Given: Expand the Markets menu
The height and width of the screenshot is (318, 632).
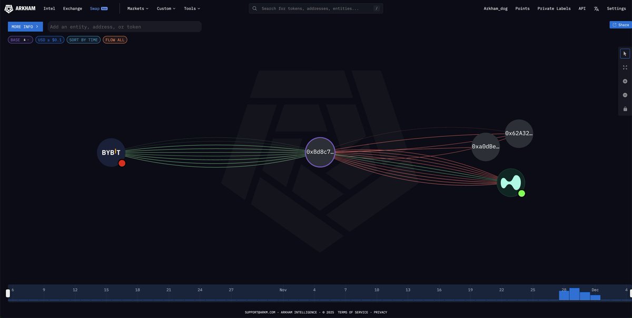Looking at the screenshot, I should [138, 8].
